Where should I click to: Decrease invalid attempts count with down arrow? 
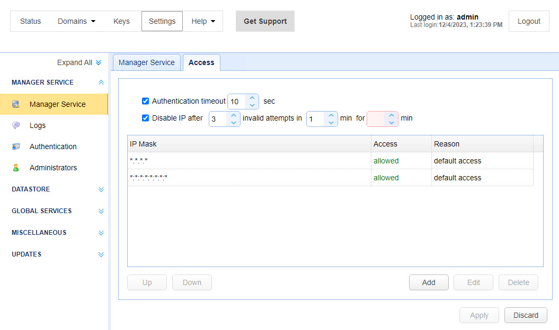(x=234, y=122)
